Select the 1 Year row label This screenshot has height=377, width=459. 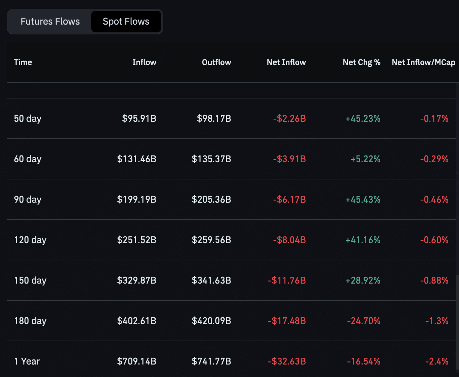27,361
